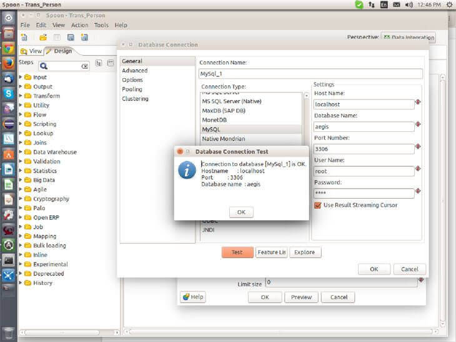Expand the Big Data steps folder

tap(21, 180)
